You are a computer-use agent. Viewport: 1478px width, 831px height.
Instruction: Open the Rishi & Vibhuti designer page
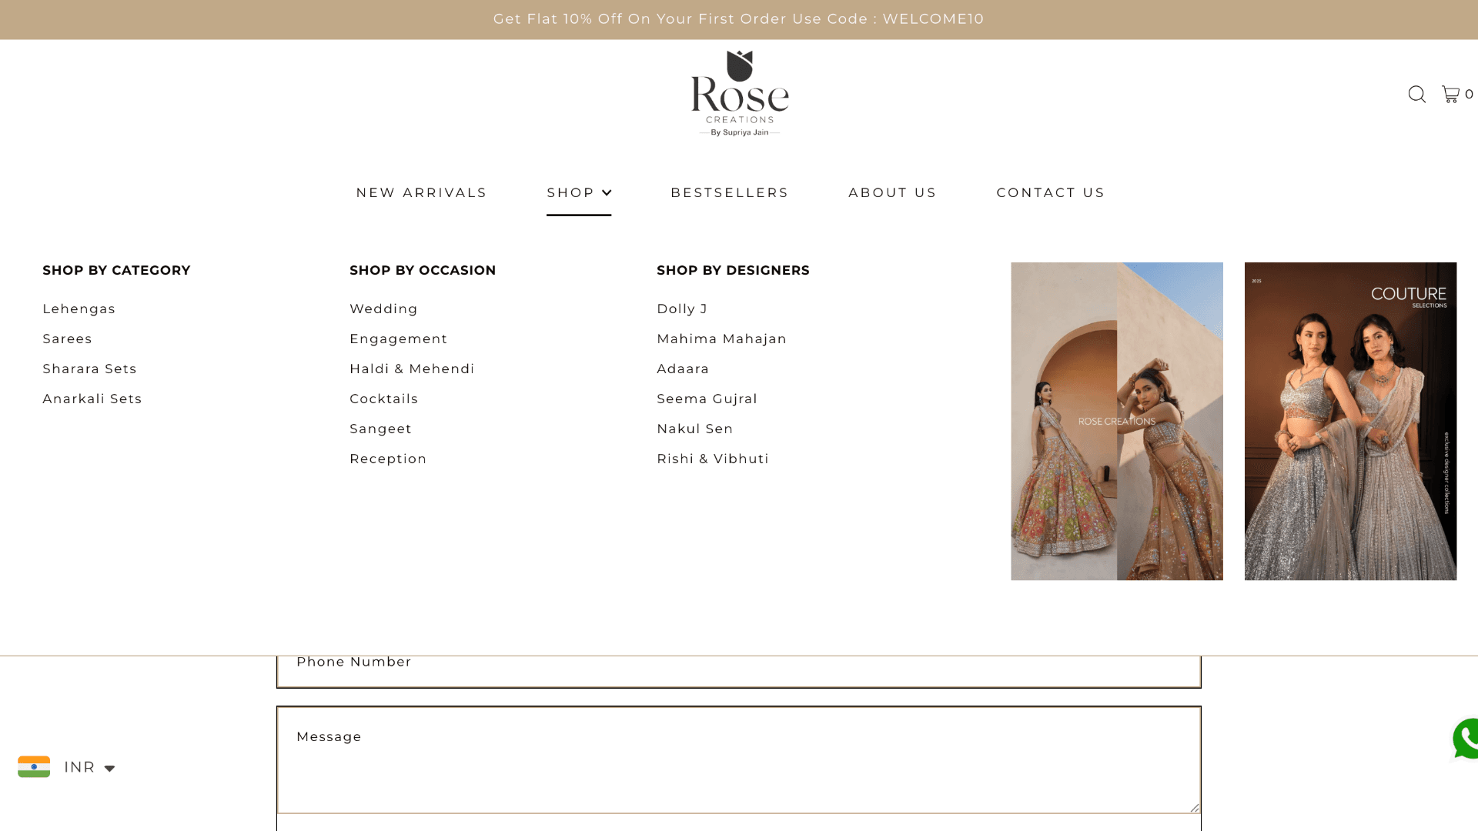click(x=712, y=458)
